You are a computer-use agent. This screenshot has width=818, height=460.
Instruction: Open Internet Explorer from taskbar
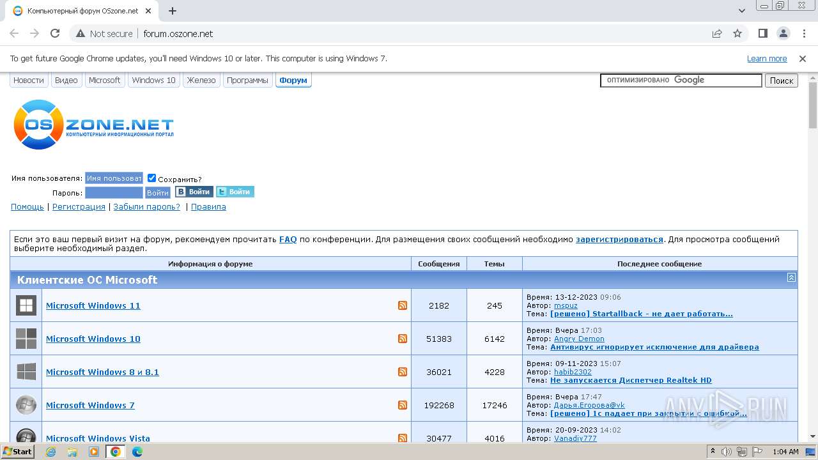pos(50,452)
